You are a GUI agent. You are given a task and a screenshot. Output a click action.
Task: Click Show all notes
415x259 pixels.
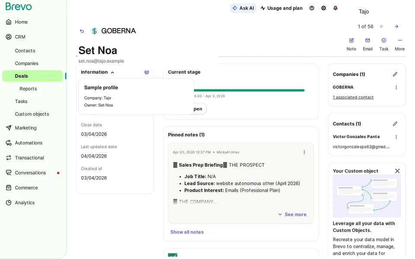pyautogui.click(x=187, y=232)
